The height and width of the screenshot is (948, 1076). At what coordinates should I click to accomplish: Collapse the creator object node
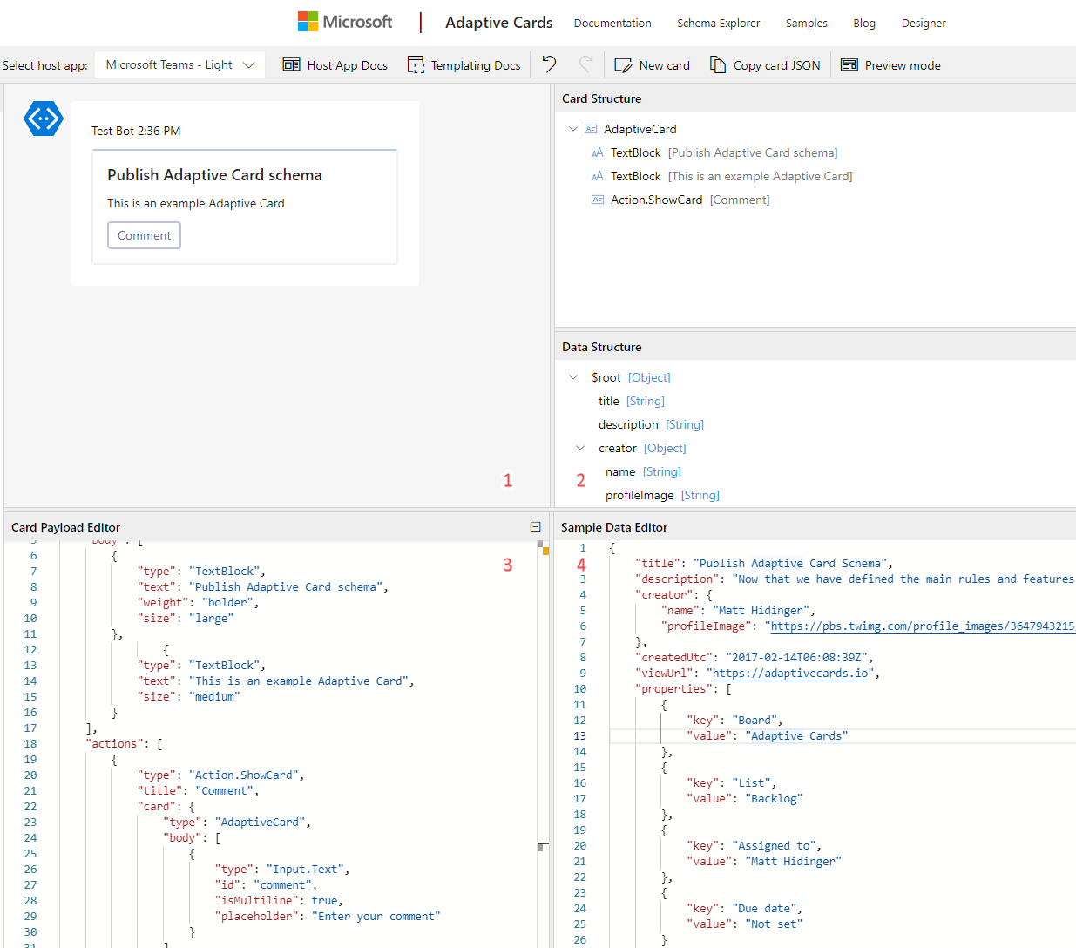[x=580, y=448]
